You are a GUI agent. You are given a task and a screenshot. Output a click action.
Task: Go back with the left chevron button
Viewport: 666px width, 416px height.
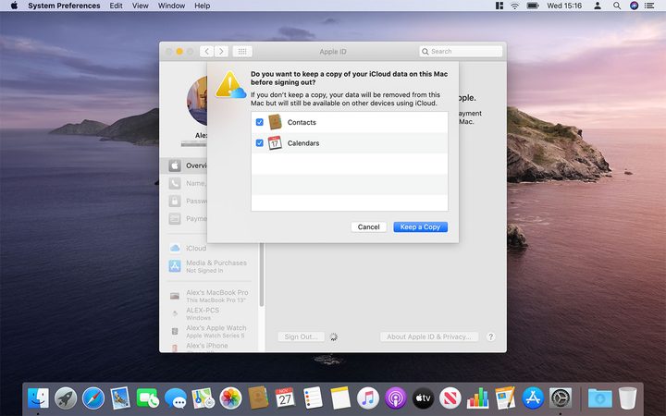pos(207,52)
